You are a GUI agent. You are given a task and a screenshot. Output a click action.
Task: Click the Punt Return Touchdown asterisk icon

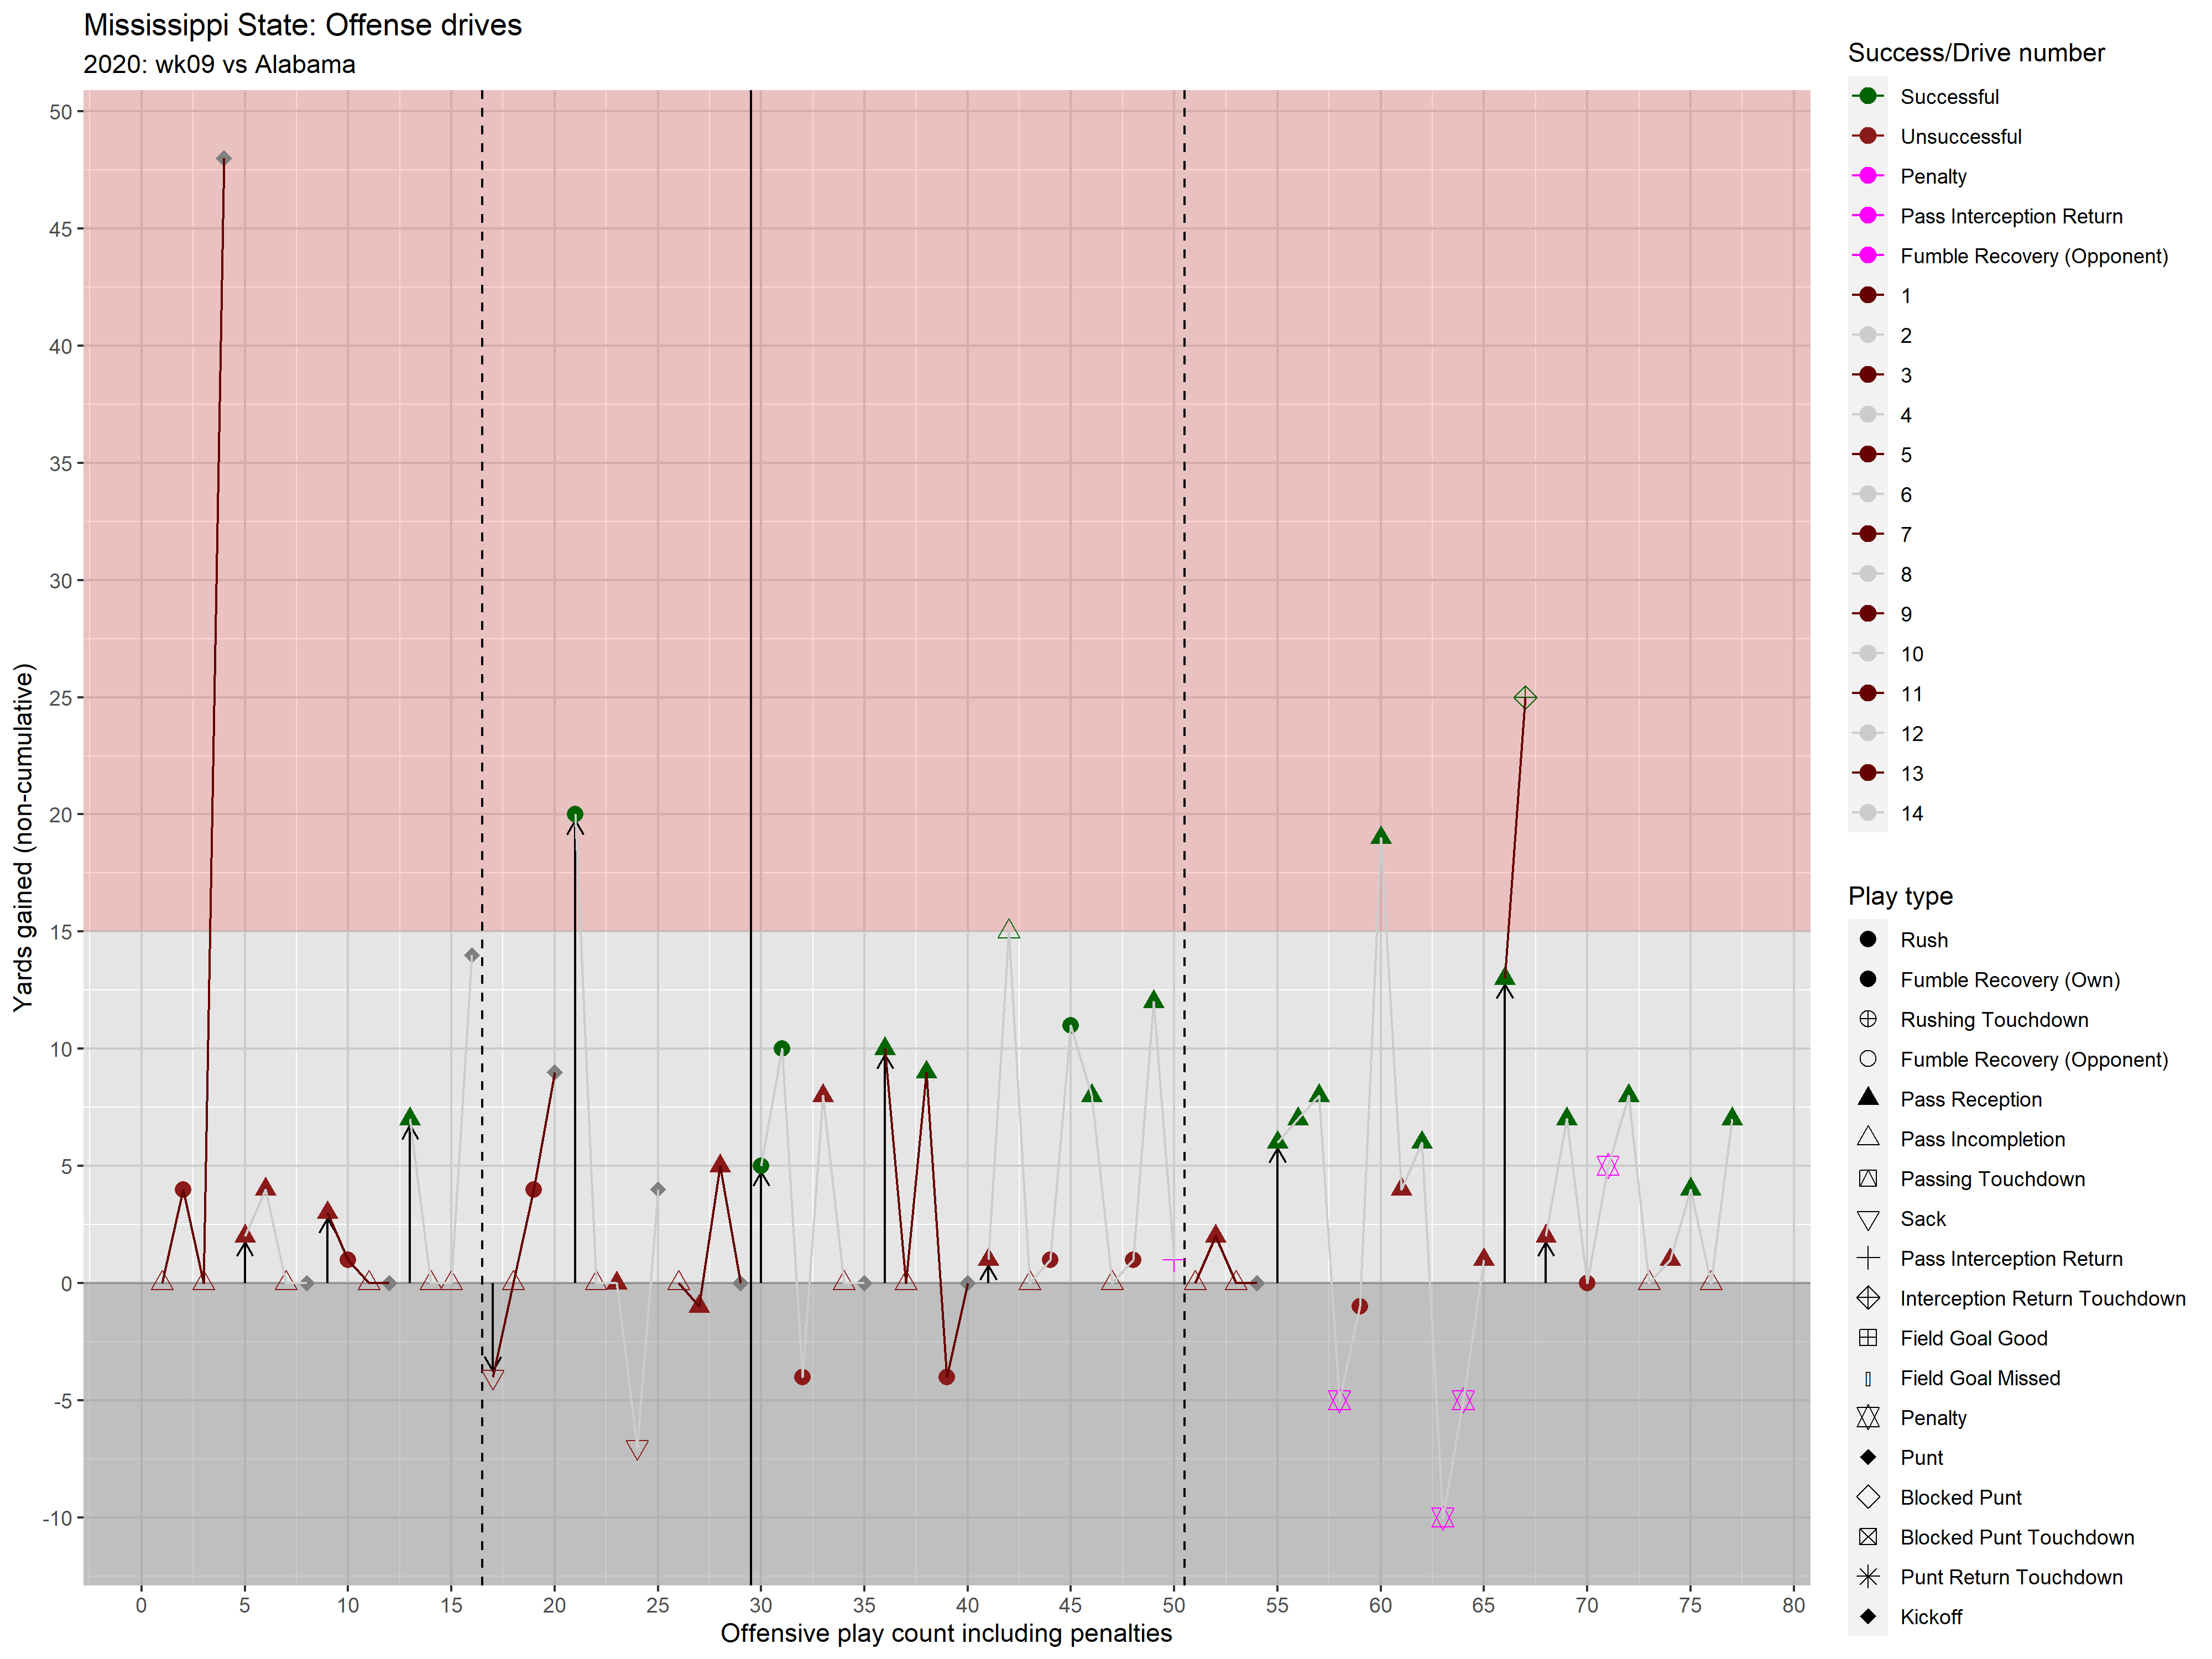pyautogui.click(x=1867, y=1577)
